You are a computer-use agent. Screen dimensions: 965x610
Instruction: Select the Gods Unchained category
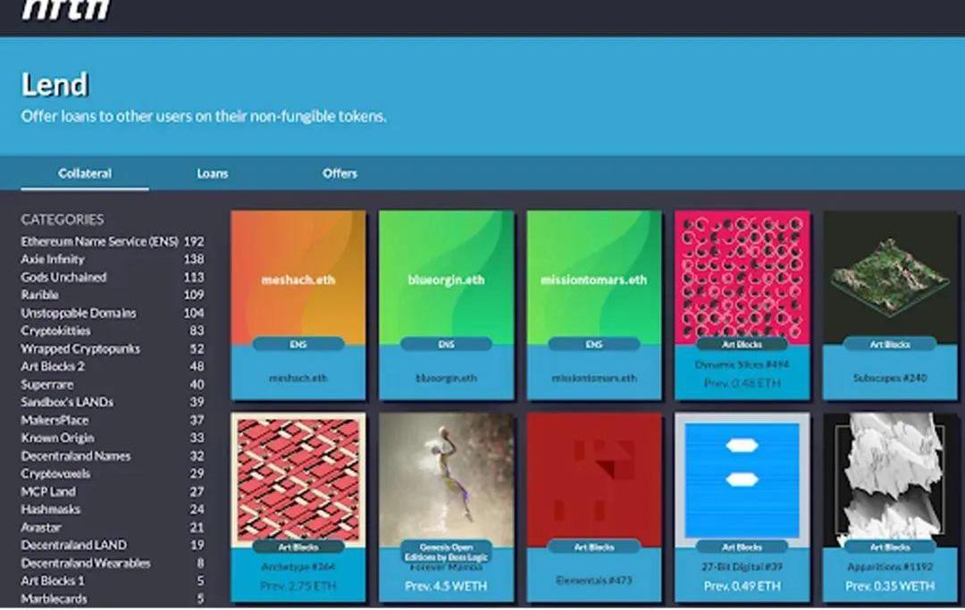[x=63, y=277]
